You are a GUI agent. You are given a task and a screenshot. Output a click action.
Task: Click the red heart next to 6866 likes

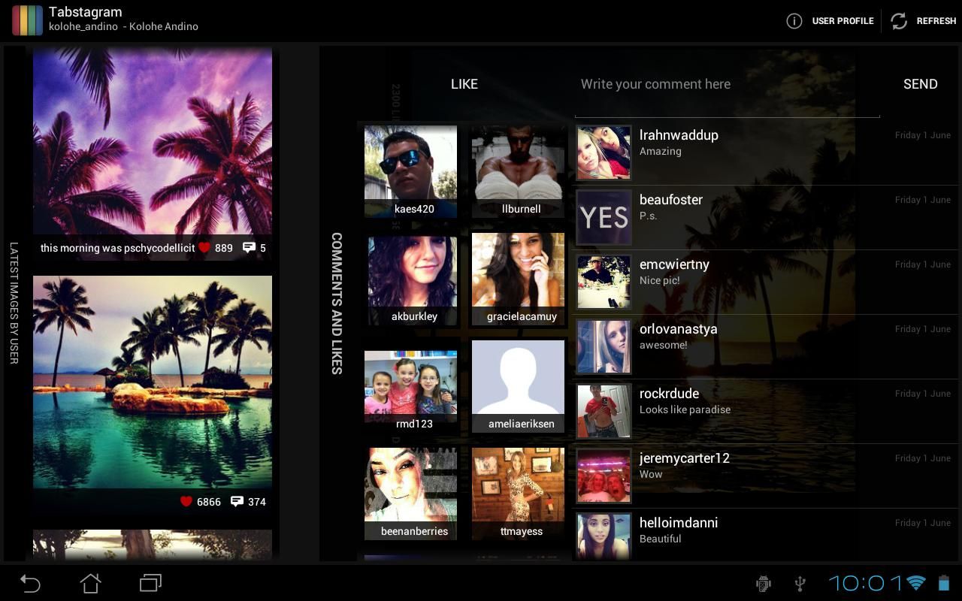tap(186, 501)
